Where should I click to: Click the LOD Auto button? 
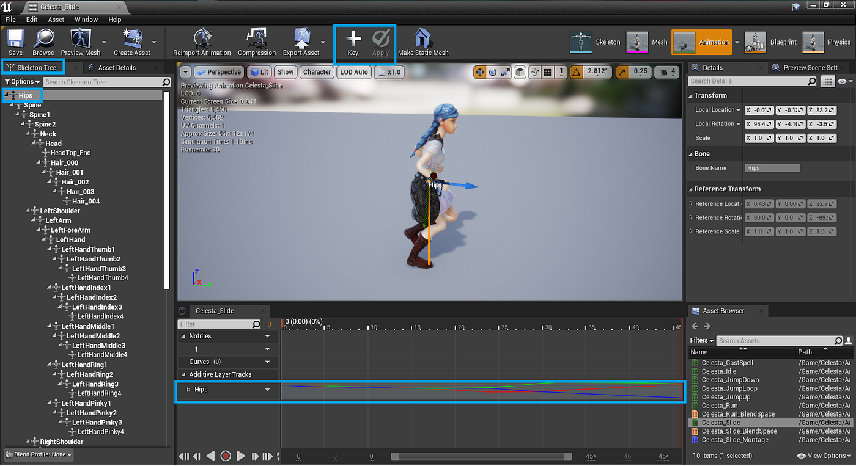coord(354,72)
